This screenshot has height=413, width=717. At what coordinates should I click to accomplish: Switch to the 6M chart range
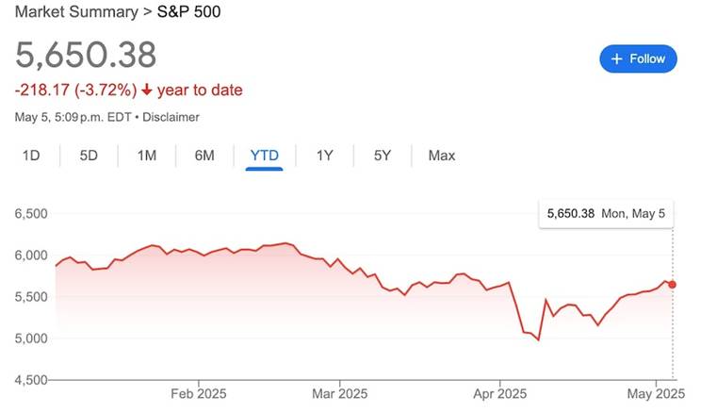pyautogui.click(x=204, y=155)
